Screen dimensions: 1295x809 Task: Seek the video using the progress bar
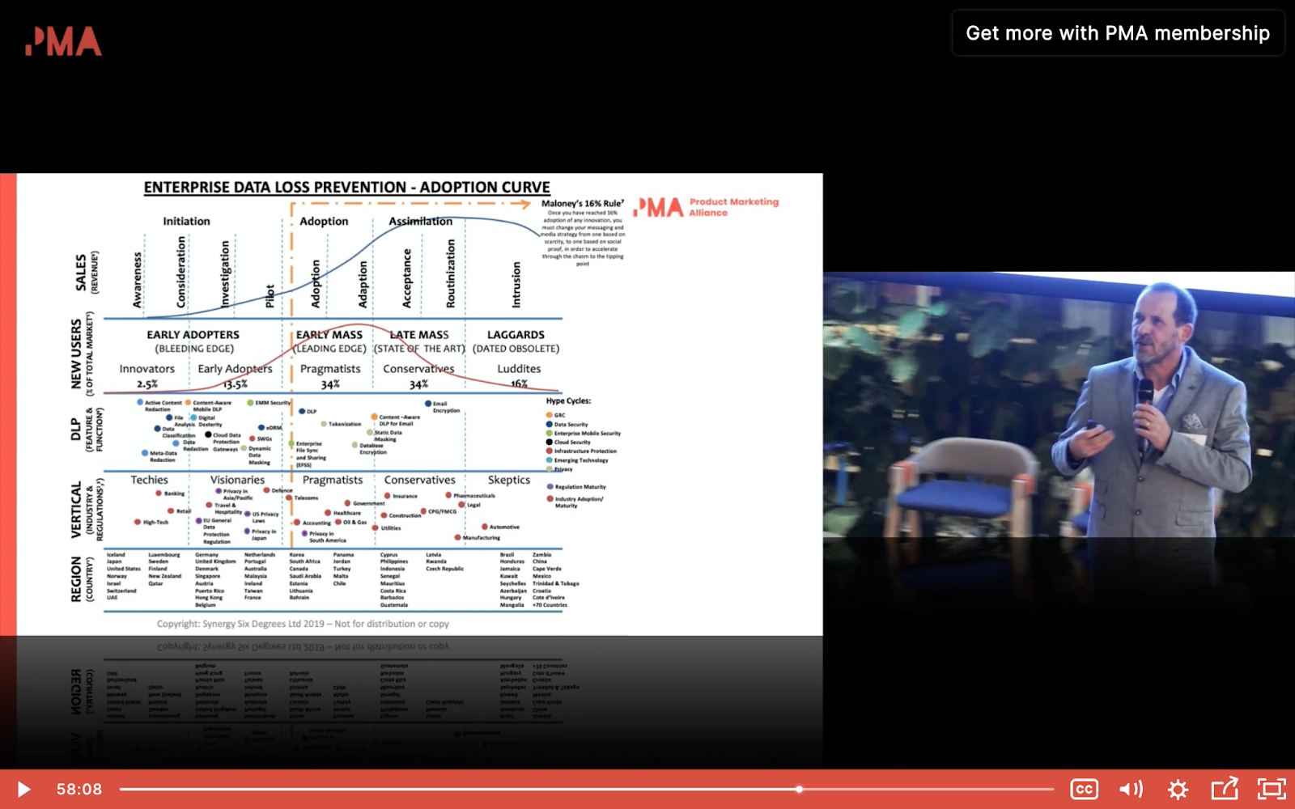click(587, 789)
